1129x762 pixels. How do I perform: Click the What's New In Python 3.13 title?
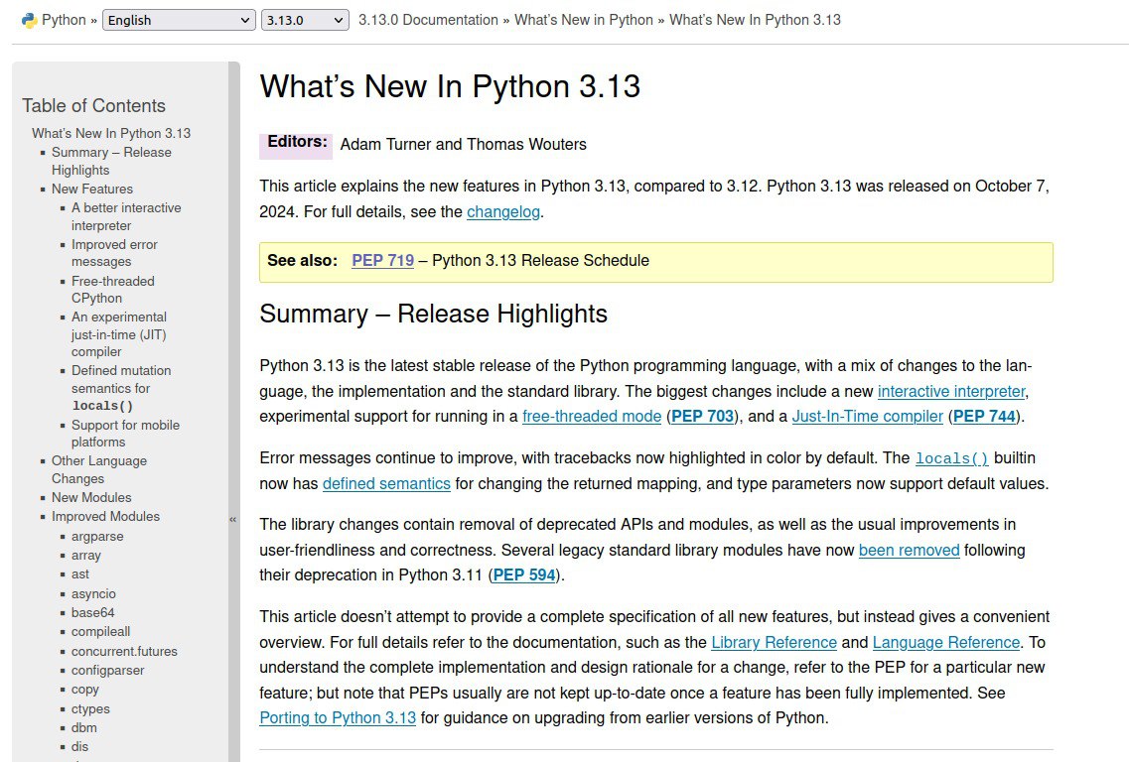pos(450,87)
